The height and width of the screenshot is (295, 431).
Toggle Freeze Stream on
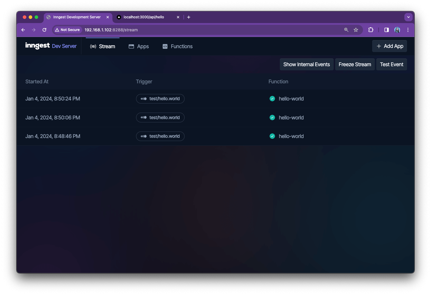pos(355,64)
